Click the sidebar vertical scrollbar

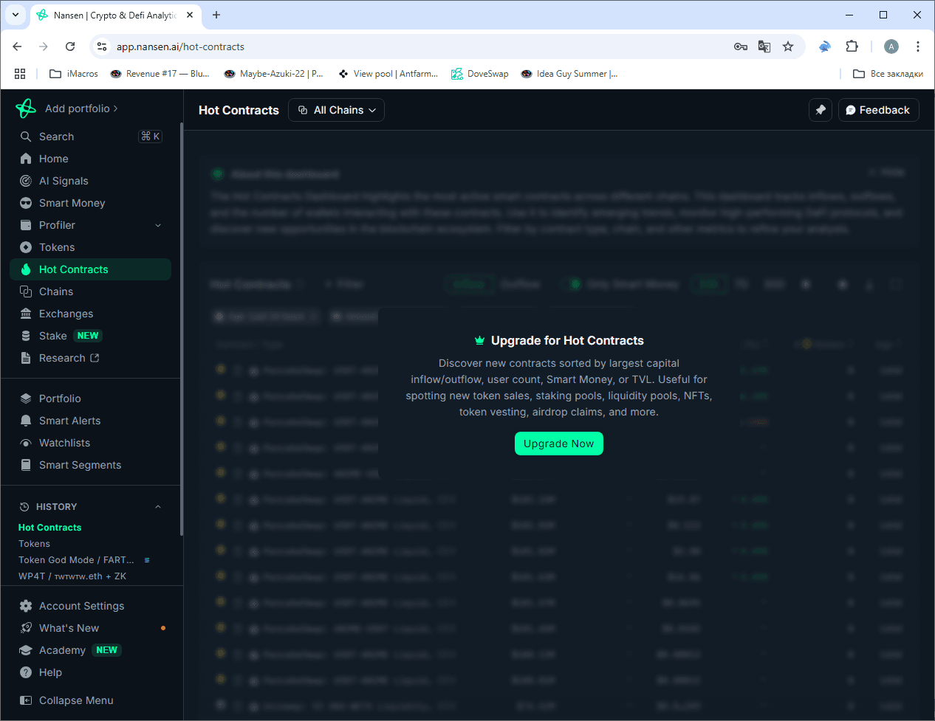[181, 328]
